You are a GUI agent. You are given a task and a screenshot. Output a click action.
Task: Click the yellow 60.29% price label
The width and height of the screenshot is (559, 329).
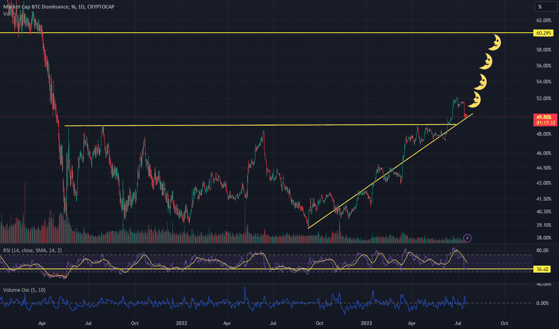pyautogui.click(x=543, y=33)
